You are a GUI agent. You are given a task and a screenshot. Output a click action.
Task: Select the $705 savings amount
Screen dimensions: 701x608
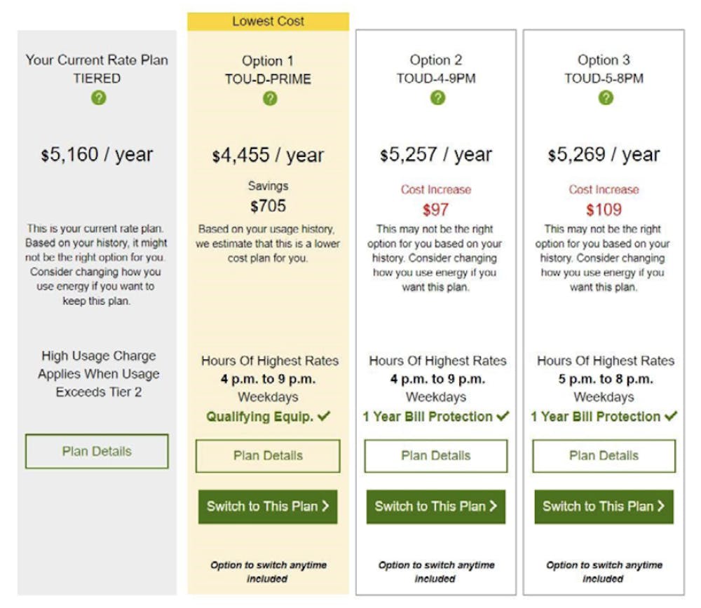tap(268, 207)
